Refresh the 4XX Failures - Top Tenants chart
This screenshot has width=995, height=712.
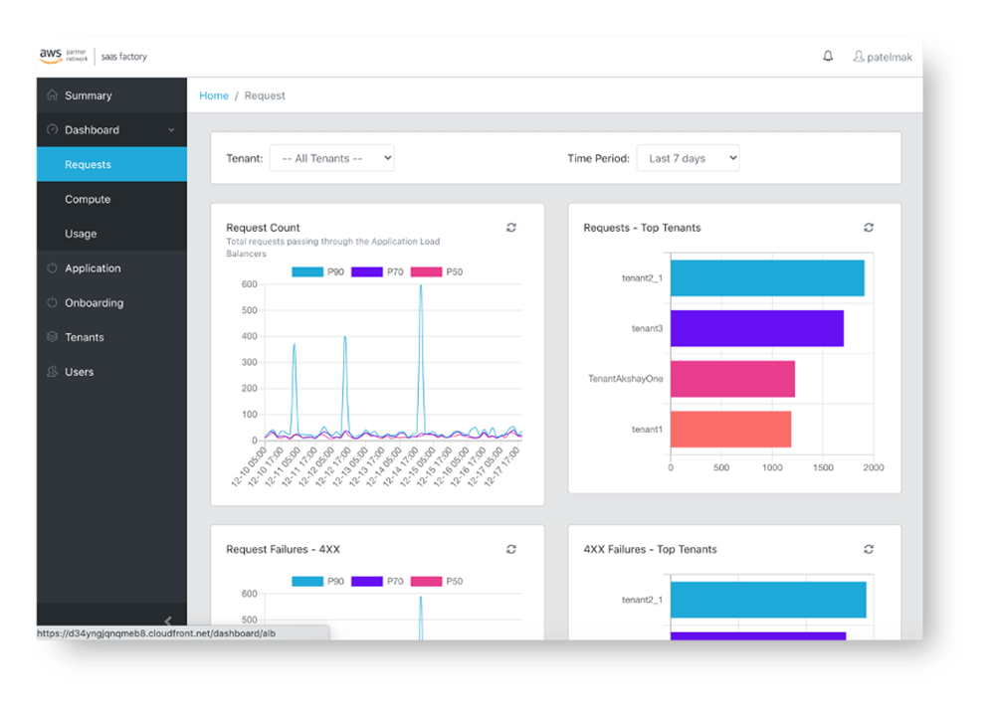coord(869,549)
